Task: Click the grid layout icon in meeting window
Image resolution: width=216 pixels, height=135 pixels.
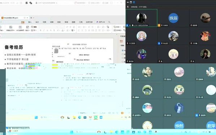Action: click(134, 2)
